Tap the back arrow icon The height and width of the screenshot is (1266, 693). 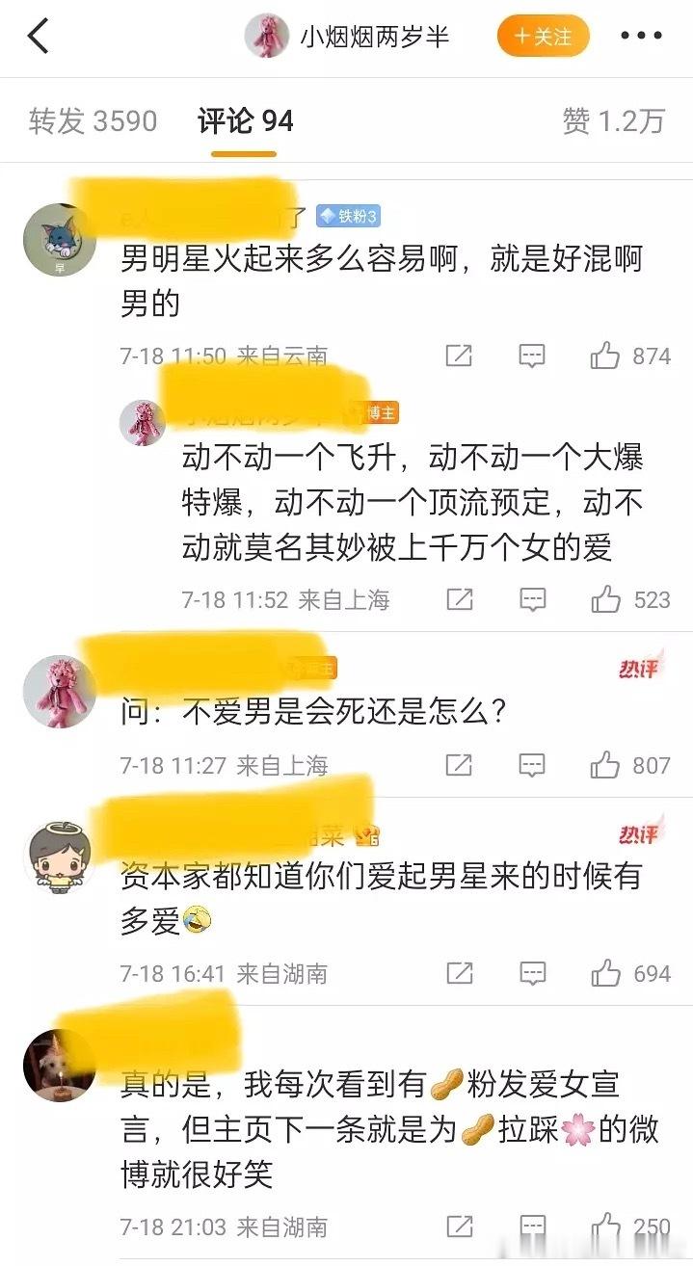click(x=38, y=37)
